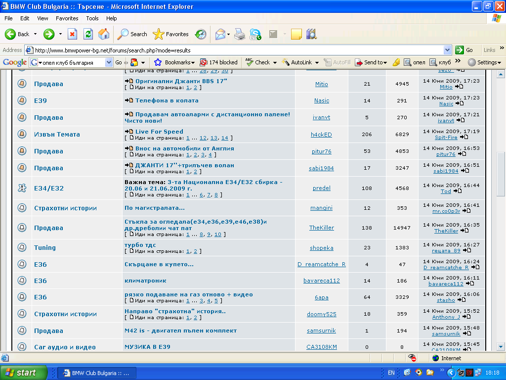
Task: Stop page loading with red X icon
Action: (72, 34)
